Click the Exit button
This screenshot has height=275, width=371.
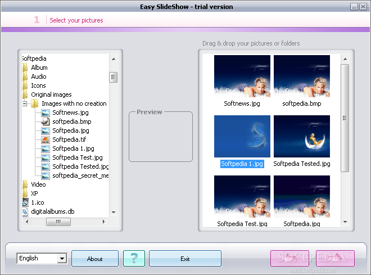[185, 259]
